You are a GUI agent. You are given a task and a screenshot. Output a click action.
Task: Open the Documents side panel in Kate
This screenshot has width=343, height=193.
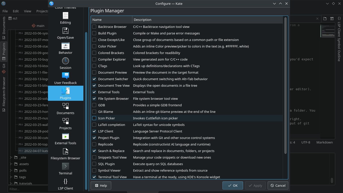pos(4,28)
